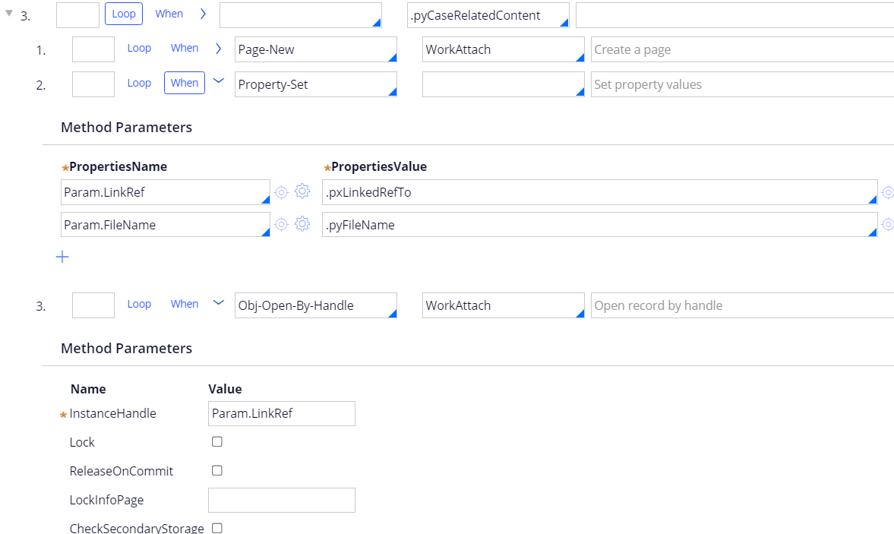Click the Loop link on step 1
The width and height of the screenshot is (894, 534).
[x=139, y=47]
